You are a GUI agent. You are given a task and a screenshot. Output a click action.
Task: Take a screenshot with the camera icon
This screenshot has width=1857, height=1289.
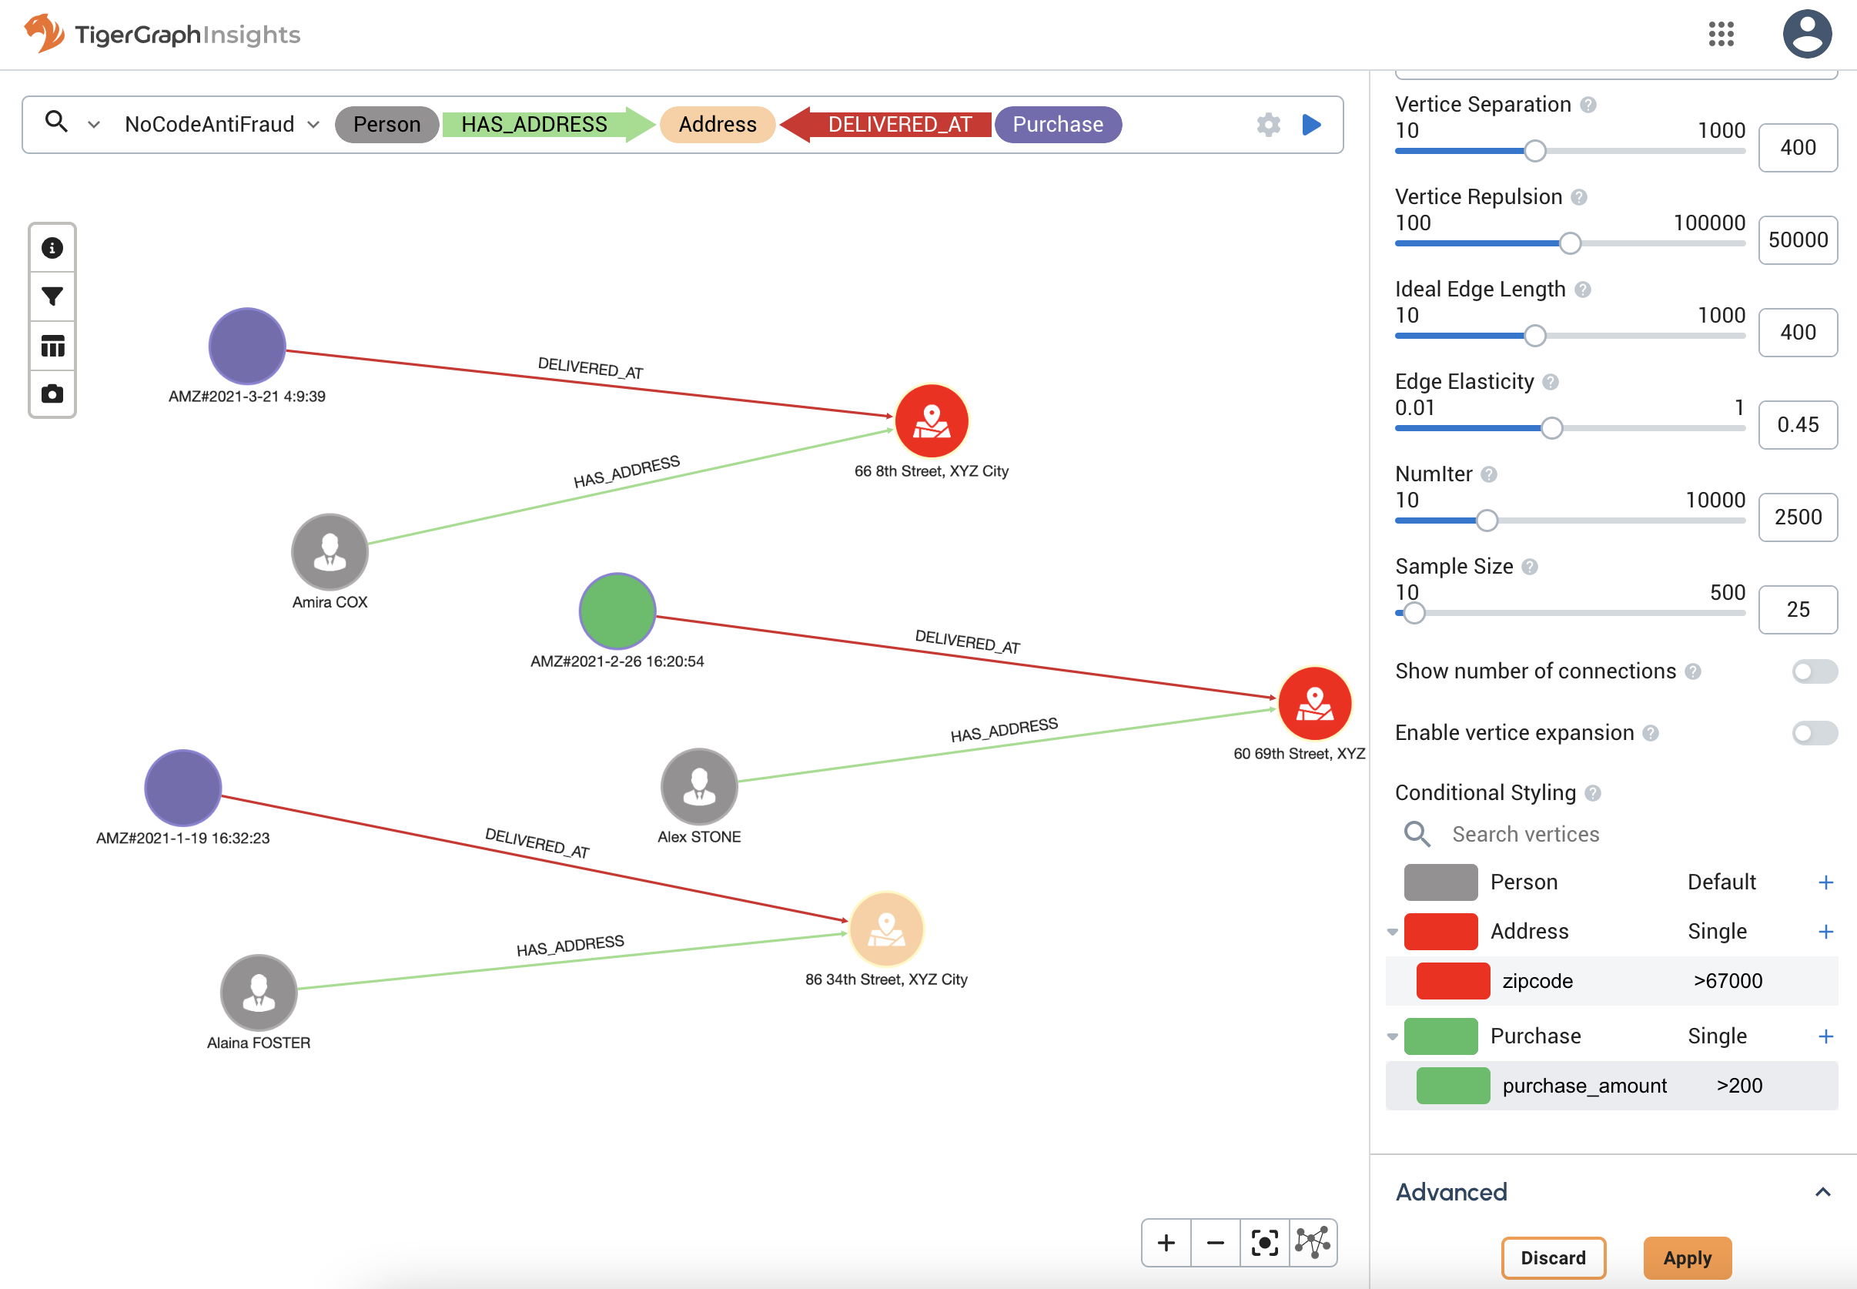tap(52, 394)
